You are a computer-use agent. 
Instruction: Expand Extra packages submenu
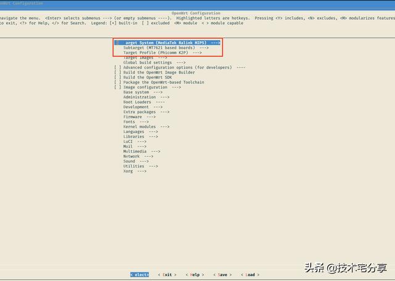(146, 112)
